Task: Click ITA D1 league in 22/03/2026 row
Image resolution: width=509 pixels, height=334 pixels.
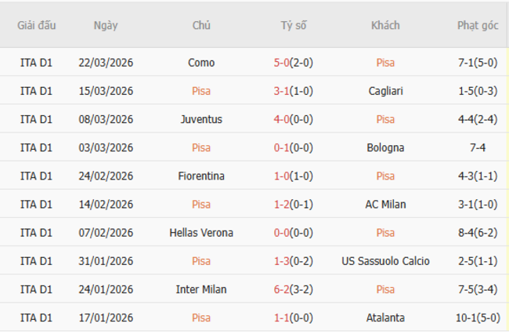Action: point(37,63)
